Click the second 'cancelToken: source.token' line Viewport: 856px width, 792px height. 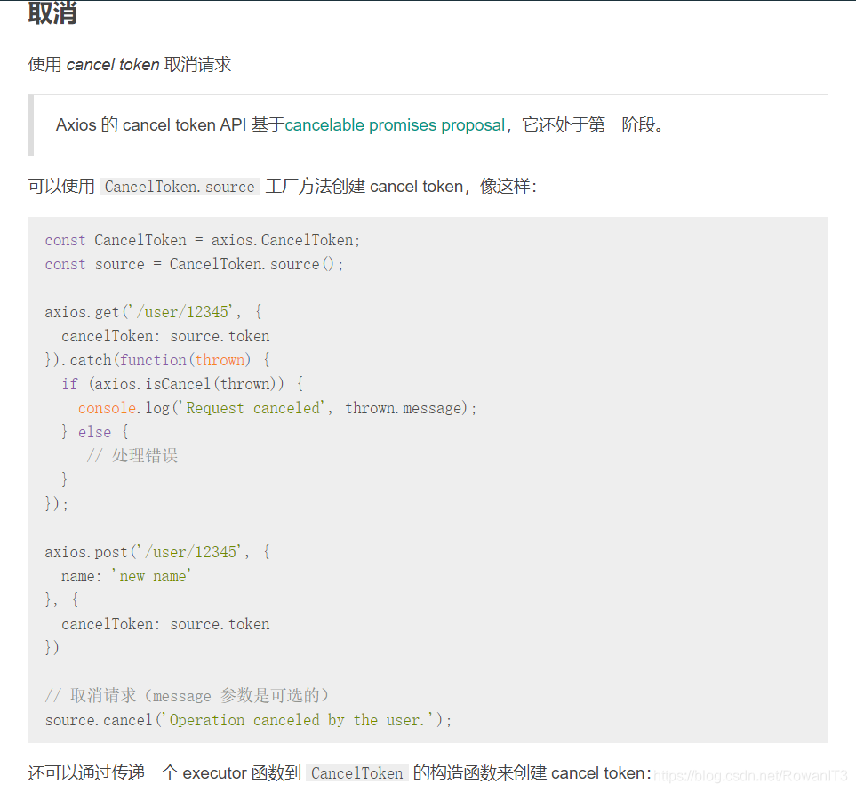point(165,624)
